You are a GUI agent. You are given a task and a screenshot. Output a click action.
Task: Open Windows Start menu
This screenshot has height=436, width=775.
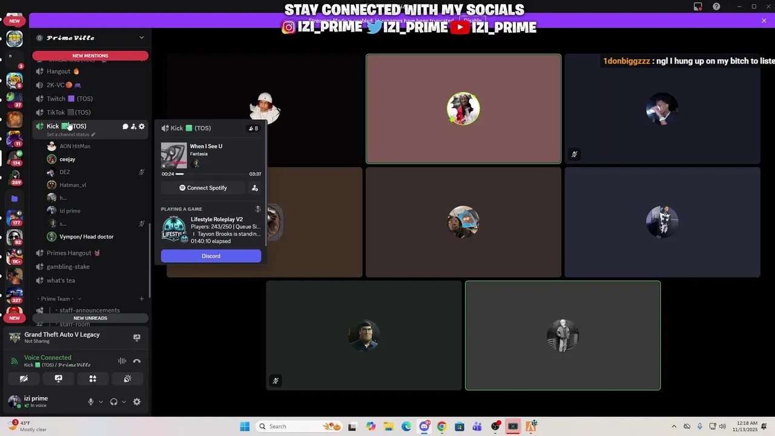(x=245, y=426)
